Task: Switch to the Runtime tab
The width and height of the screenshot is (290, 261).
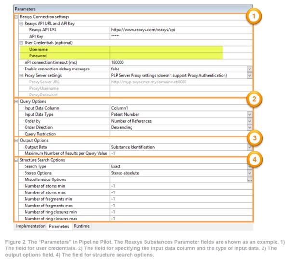Action: pyautogui.click(x=81, y=226)
